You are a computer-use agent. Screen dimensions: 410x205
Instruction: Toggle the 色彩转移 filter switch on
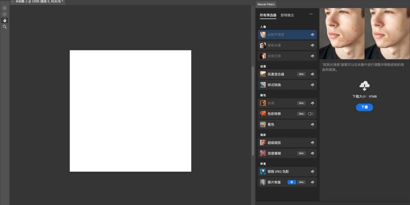tap(311, 114)
